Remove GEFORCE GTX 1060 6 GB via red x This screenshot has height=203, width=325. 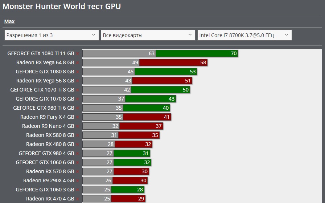(x=78, y=163)
